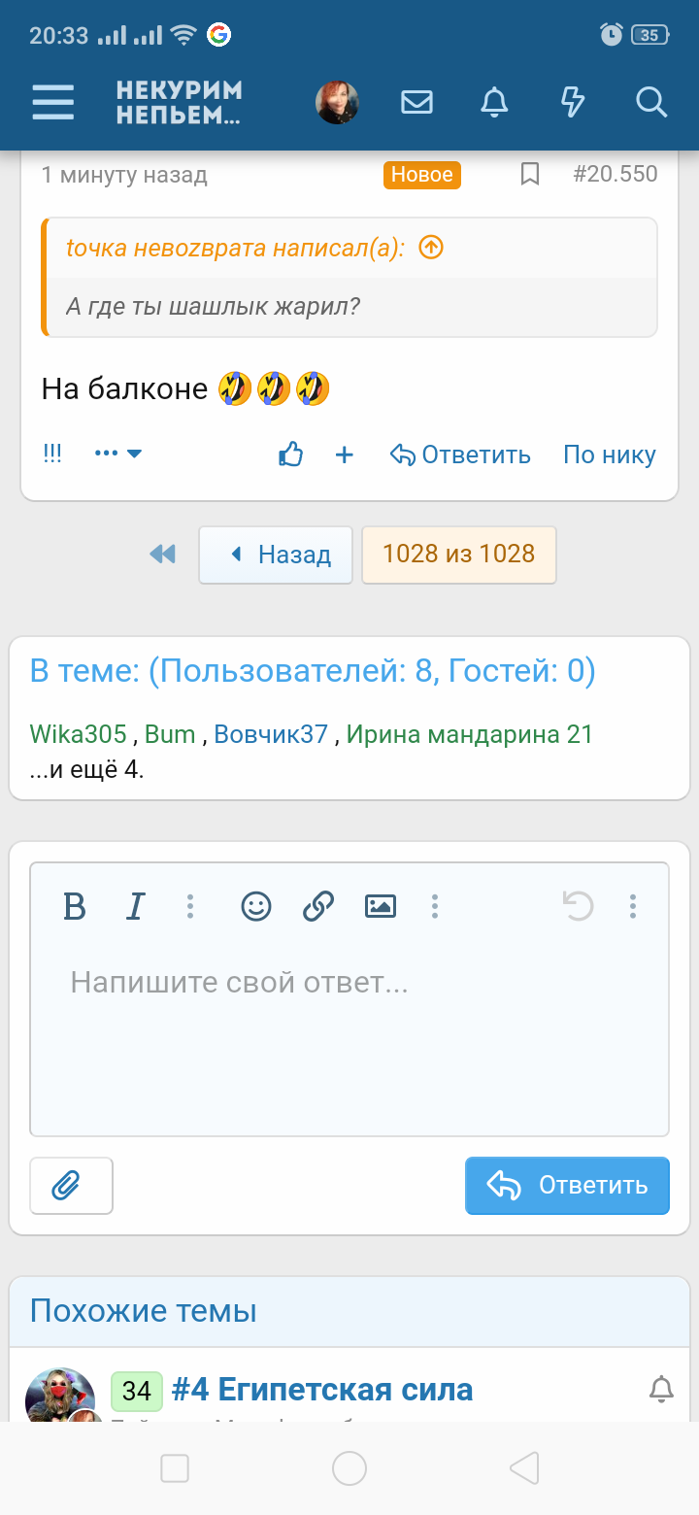
Task: Bookmark post #20.550
Action: pyautogui.click(x=530, y=175)
